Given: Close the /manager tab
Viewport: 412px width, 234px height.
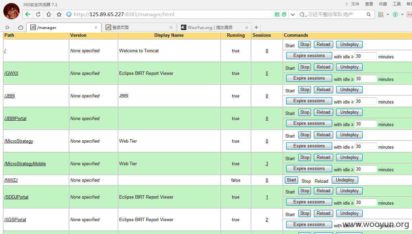Looking at the screenshot, I should click(96, 28).
